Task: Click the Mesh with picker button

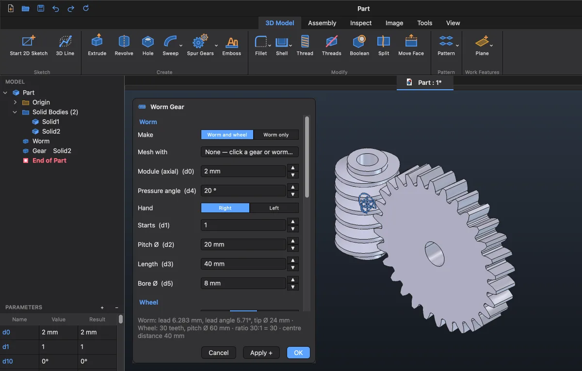Action: point(250,152)
